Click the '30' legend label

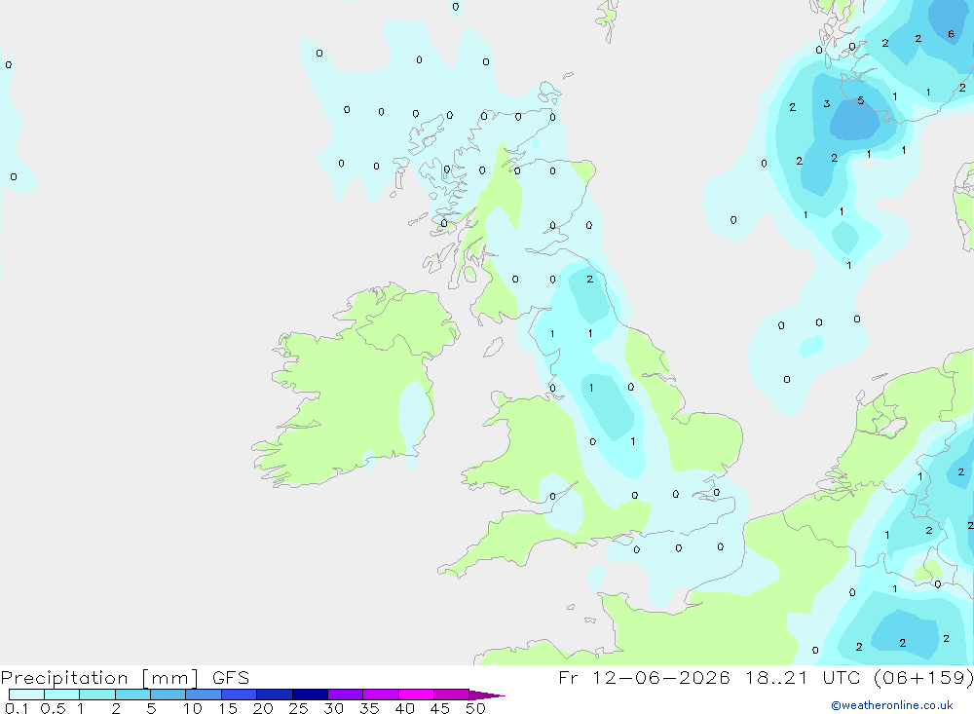point(333,708)
